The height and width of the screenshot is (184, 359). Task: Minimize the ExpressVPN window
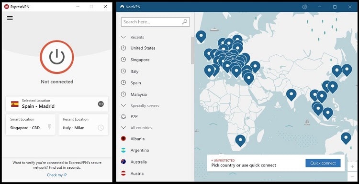tap(78, 7)
